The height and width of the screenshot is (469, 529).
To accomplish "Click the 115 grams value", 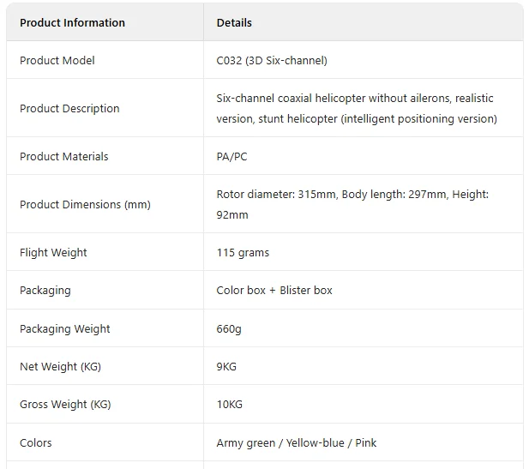I will point(243,253).
